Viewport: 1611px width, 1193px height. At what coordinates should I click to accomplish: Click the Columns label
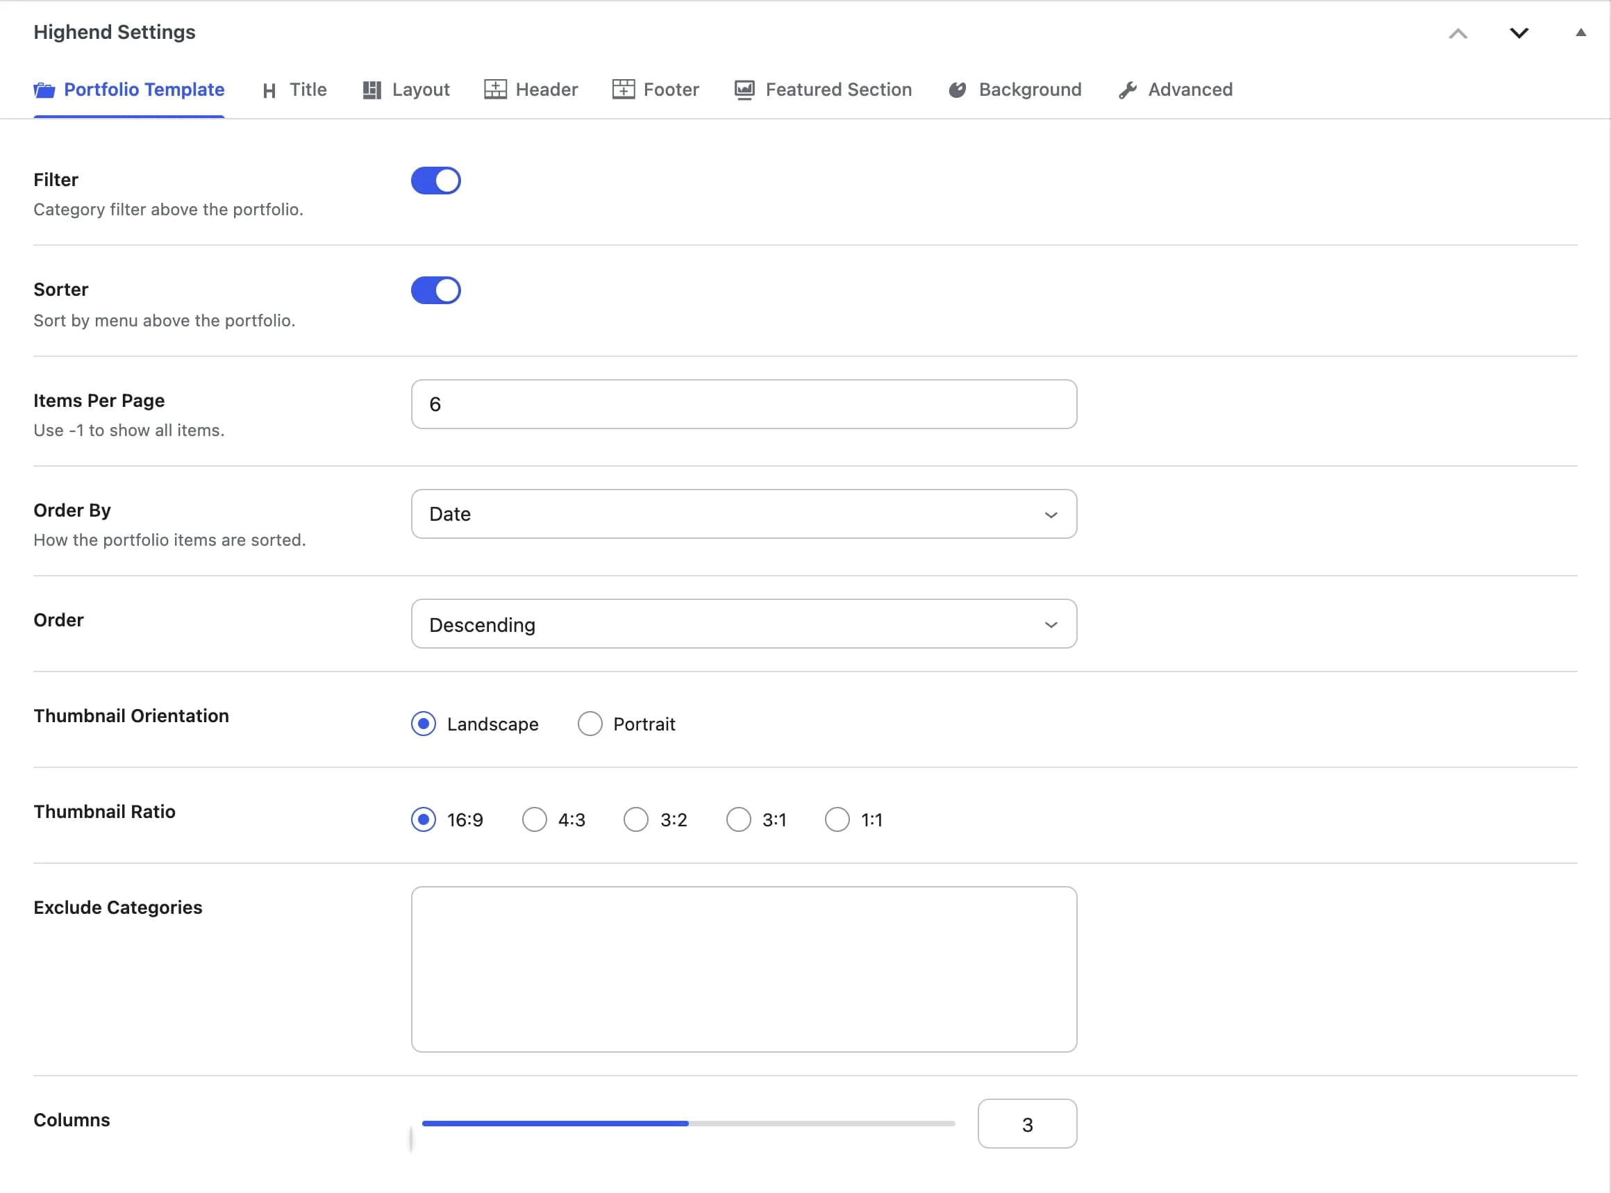pyautogui.click(x=72, y=1120)
